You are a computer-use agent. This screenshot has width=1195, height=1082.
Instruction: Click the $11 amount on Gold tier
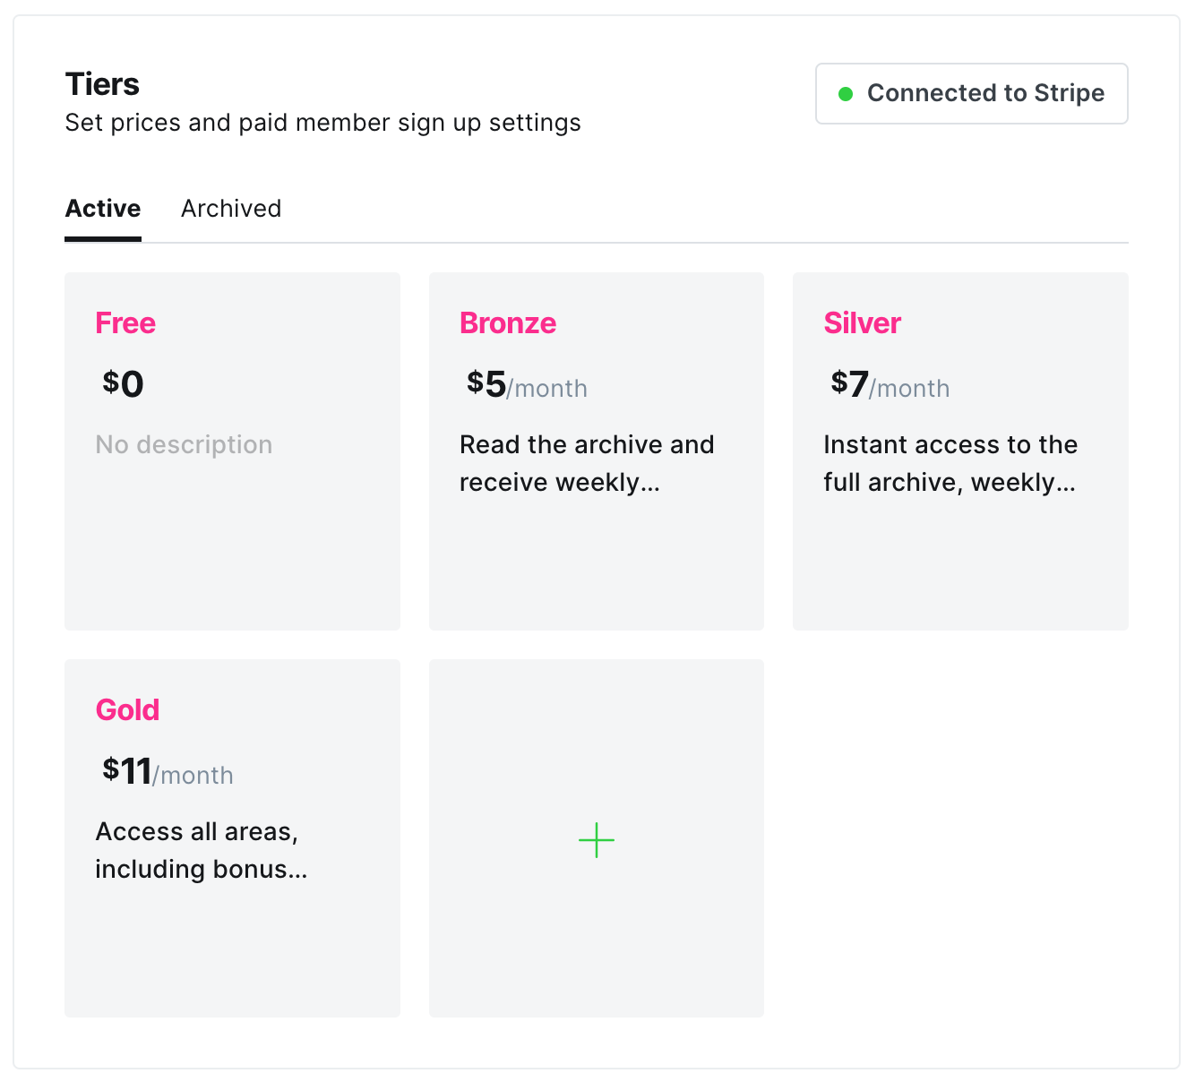(x=127, y=771)
